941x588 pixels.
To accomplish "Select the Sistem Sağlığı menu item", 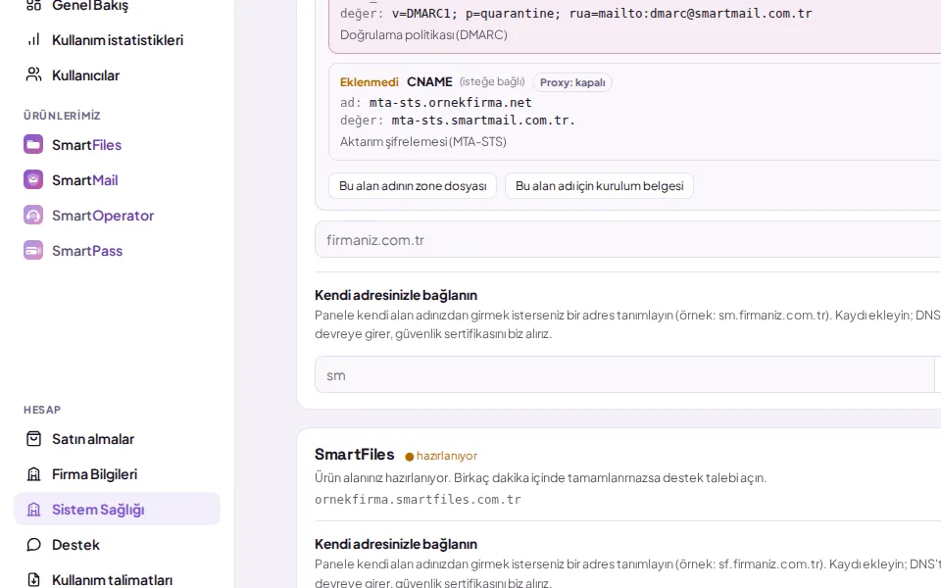I will click(x=117, y=509).
